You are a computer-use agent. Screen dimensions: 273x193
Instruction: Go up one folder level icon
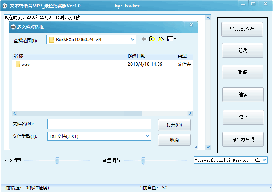pyautogui.click(x=152, y=39)
